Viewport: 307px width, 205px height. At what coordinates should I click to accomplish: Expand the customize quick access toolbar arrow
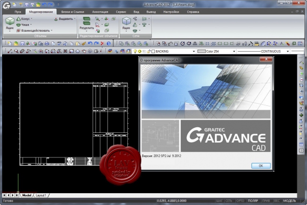(58, 5)
